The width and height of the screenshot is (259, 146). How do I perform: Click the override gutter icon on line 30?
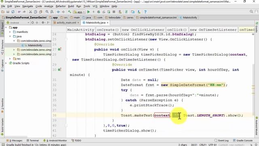pyautogui.click(x=59, y=69)
